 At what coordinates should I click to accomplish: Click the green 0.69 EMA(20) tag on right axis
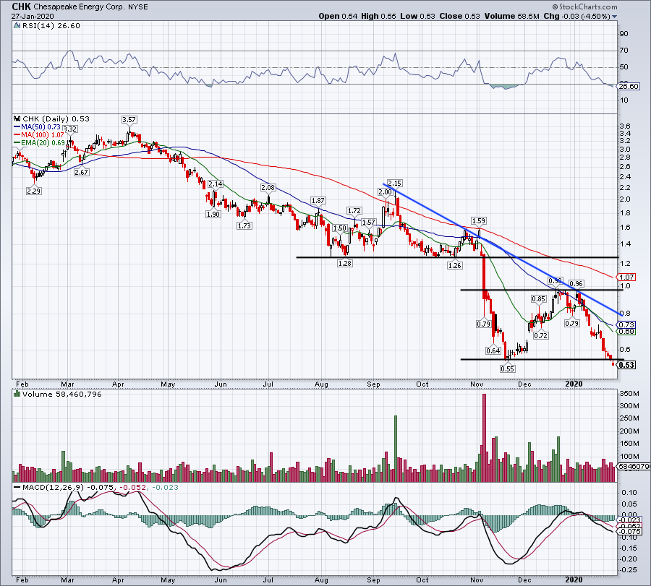626,332
